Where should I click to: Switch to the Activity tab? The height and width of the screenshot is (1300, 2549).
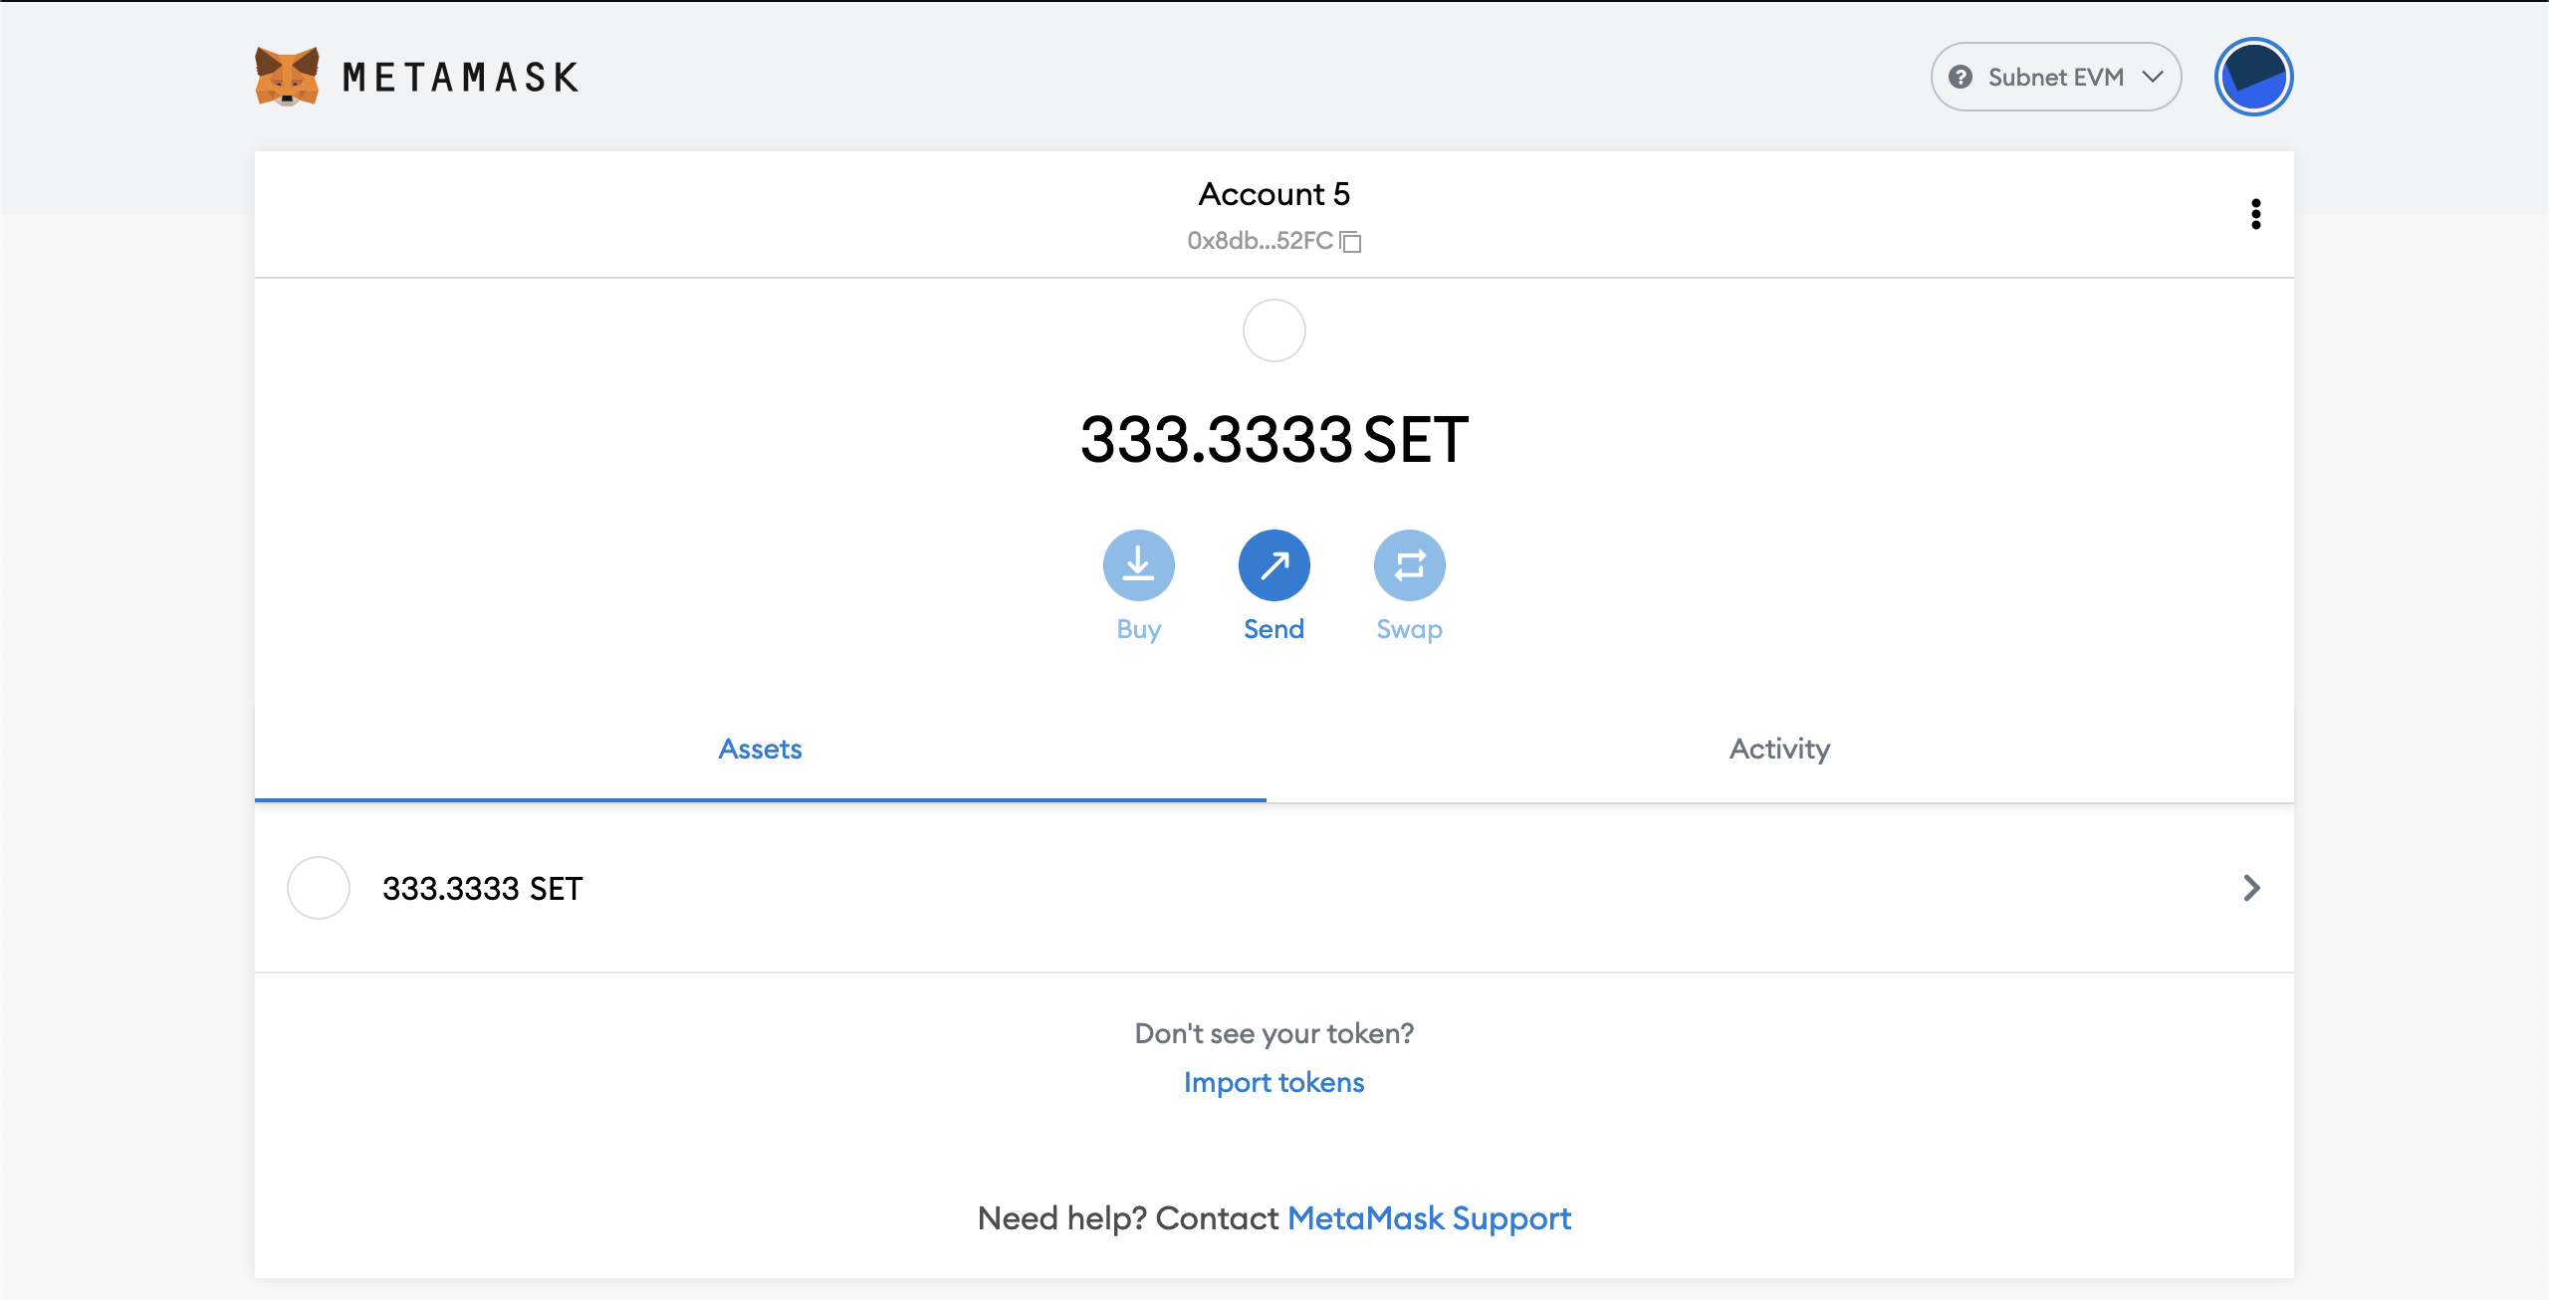pos(1779,749)
